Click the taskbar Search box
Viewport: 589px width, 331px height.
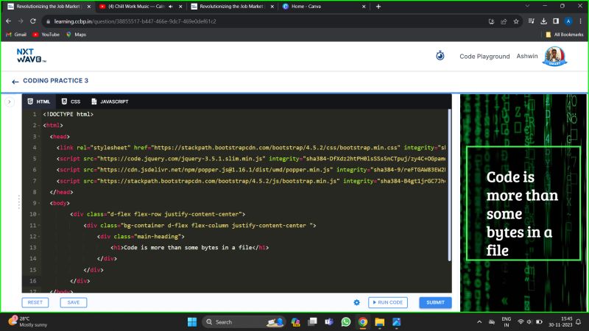pyautogui.click(x=244, y=322)
